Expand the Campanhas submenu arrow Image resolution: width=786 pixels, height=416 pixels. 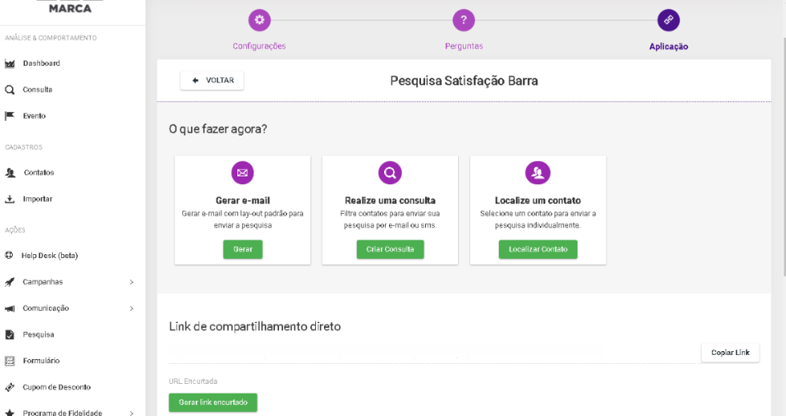click(132, 282)
